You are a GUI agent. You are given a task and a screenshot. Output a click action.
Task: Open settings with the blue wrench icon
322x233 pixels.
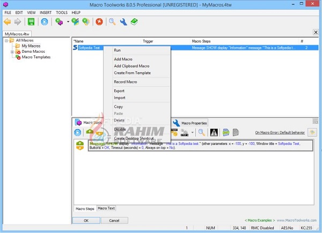pyautogui.click(x=123, y=22)
